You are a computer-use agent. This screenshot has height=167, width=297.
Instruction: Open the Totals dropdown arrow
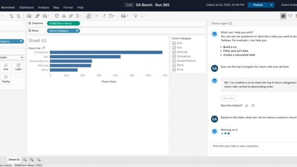80,16
